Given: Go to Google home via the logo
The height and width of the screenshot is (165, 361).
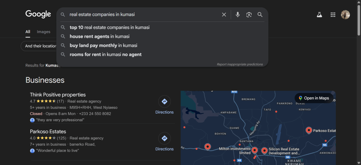Looking at the screenshot, I should click(38, 14).
